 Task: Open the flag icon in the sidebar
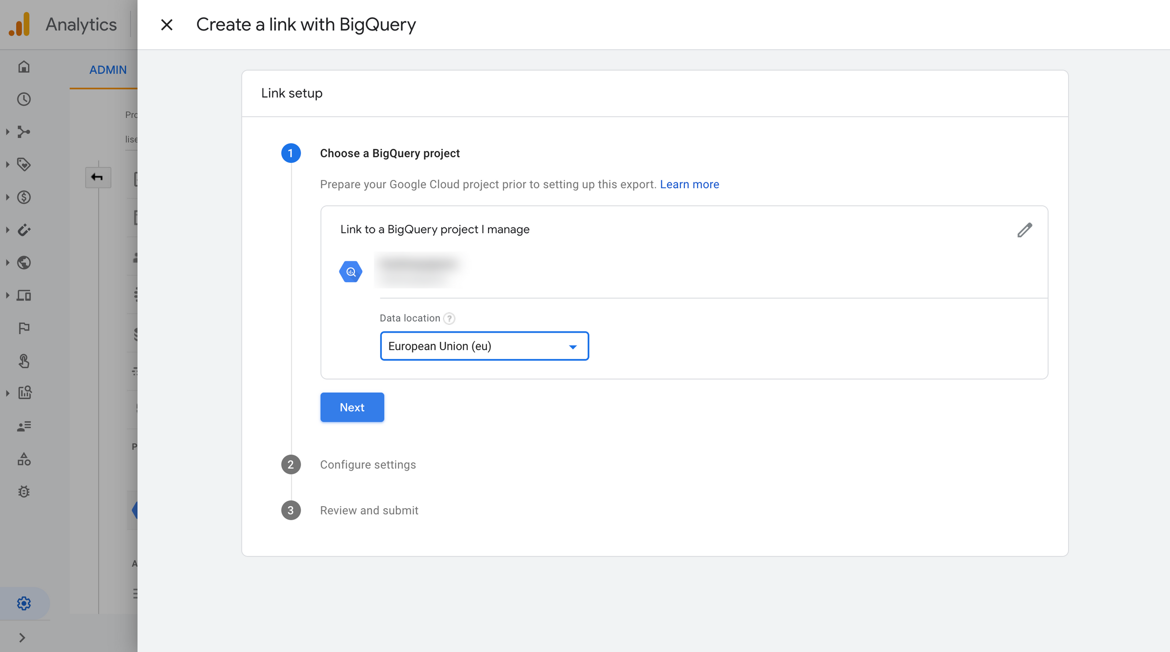click(x=24, y=328)
